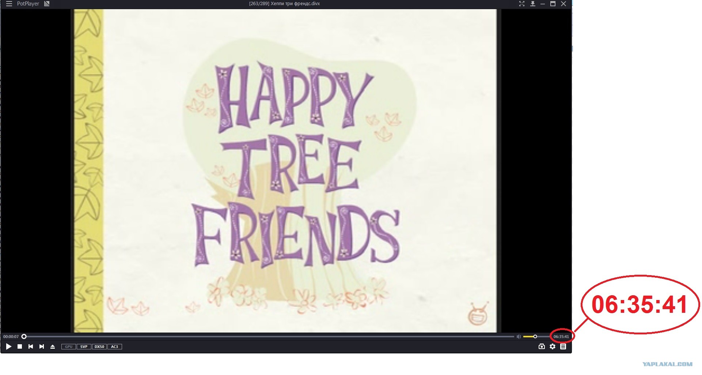Mute audio with the speaker icon
This screenshot has width=702, height=375.
[519, 337]
